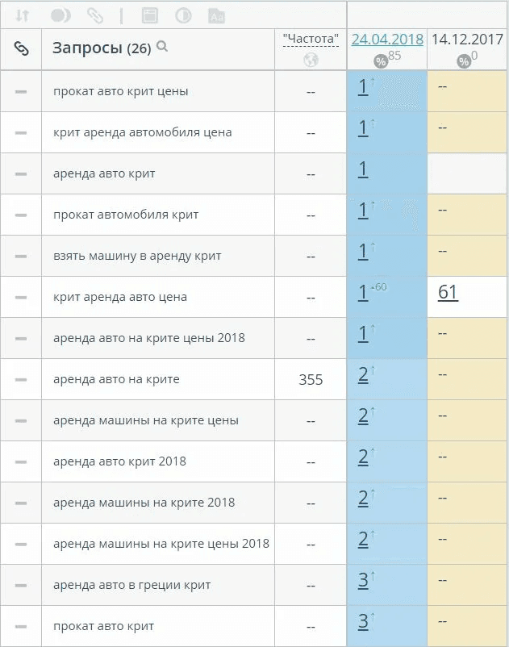This screenshot has height=647, width=509.
Task: Click position 61 for крит аренда авто цена
Action: pos(448,292)
